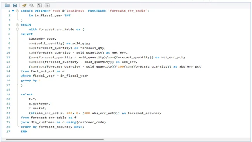
Task: Click the horizontal scrollbar below the code
Action: pos(55,139)
